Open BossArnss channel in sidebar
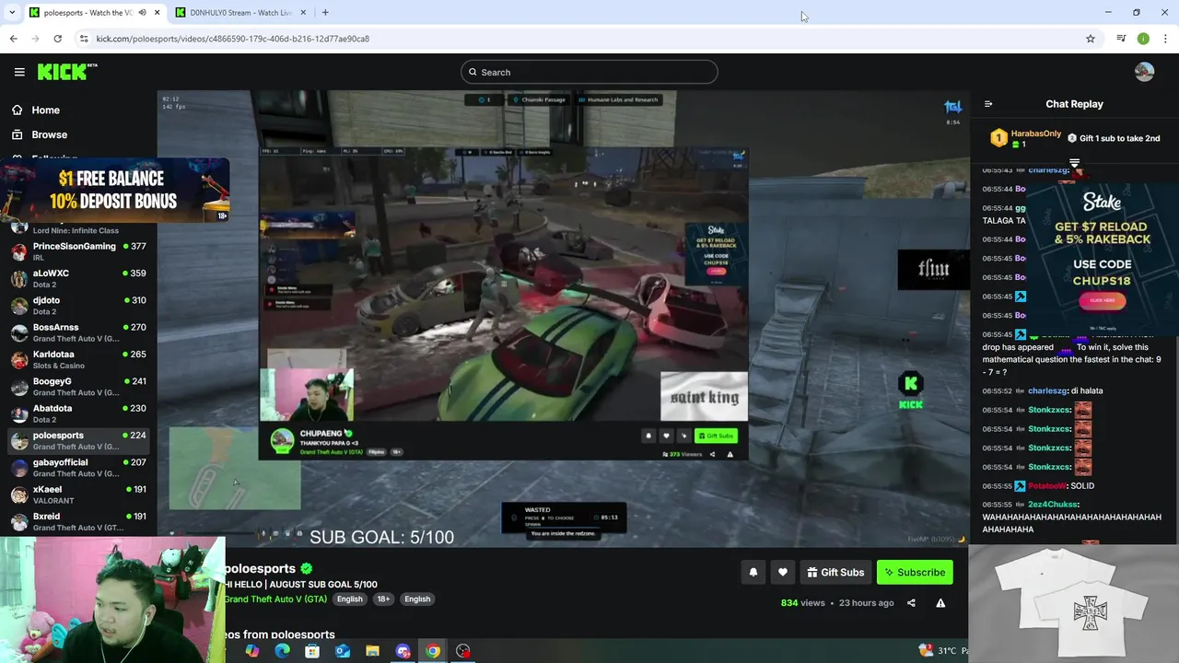This screenshot has height=663, width=1179. pyautogui.click(x=78, y=332)
